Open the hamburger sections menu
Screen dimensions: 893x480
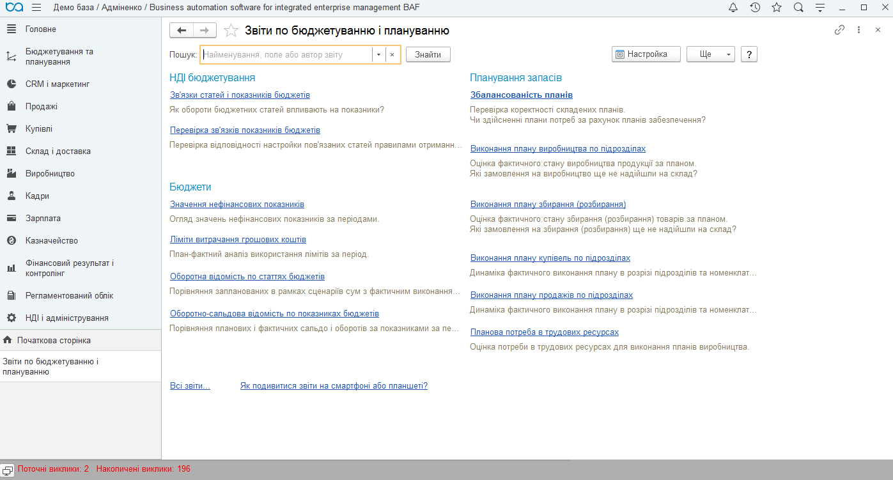click(36, 8)
